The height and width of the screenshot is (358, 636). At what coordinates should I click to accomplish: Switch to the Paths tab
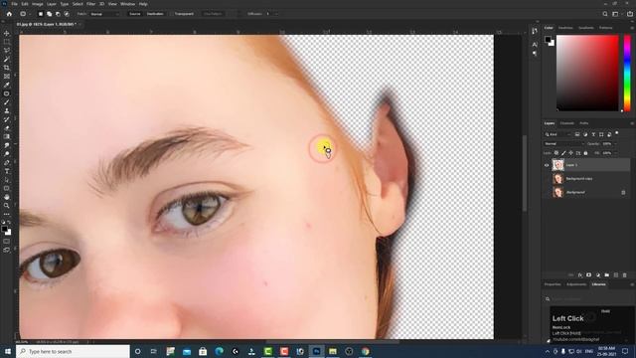click(x=584, y=123)
